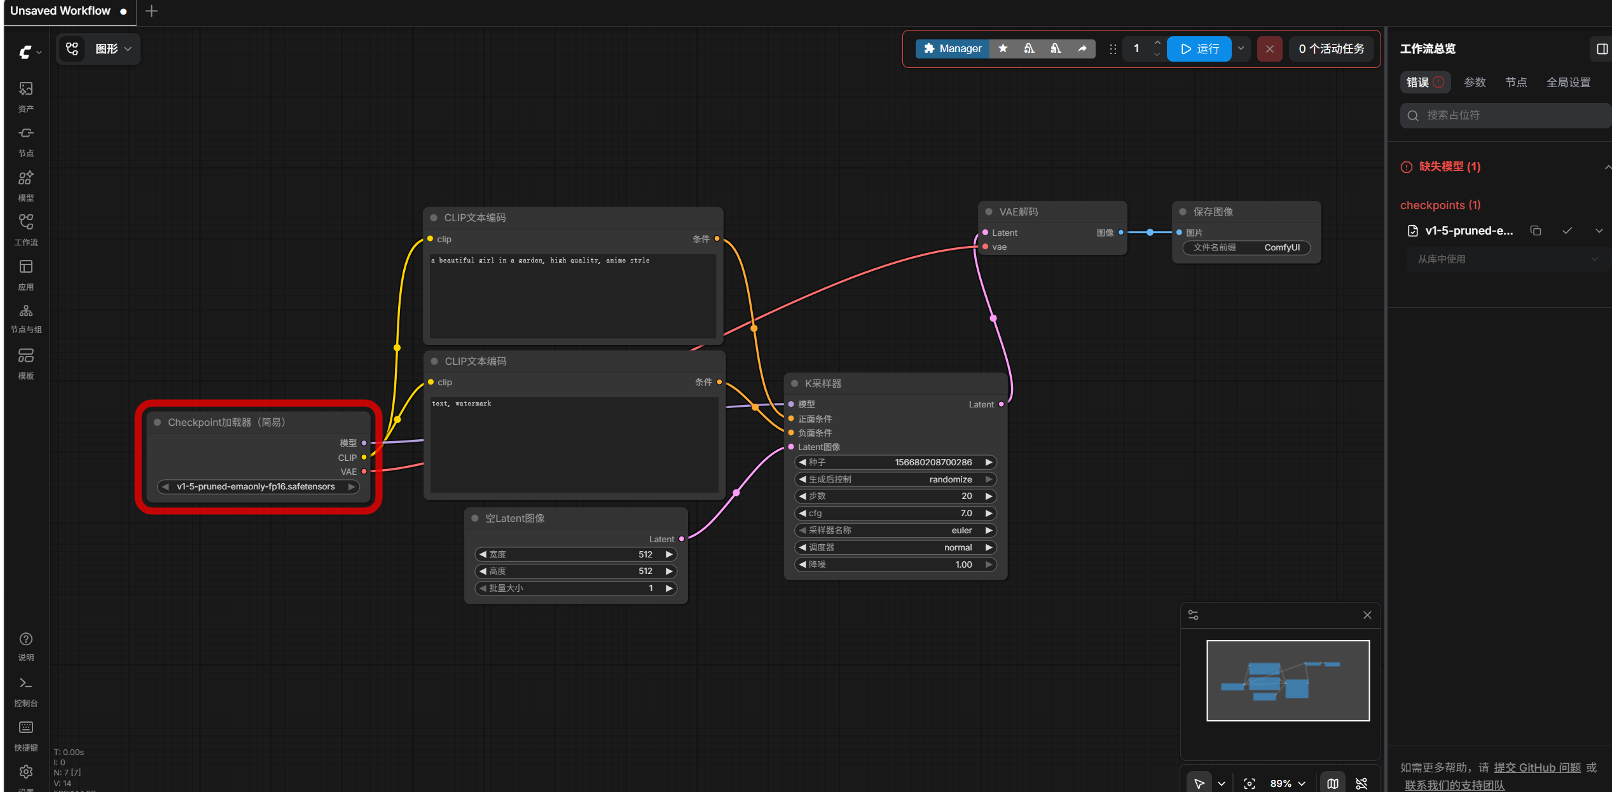Open the cursor mode dropdown chevron
Viewport: 1612px width, 792px height.
[x=1222, y=784]
